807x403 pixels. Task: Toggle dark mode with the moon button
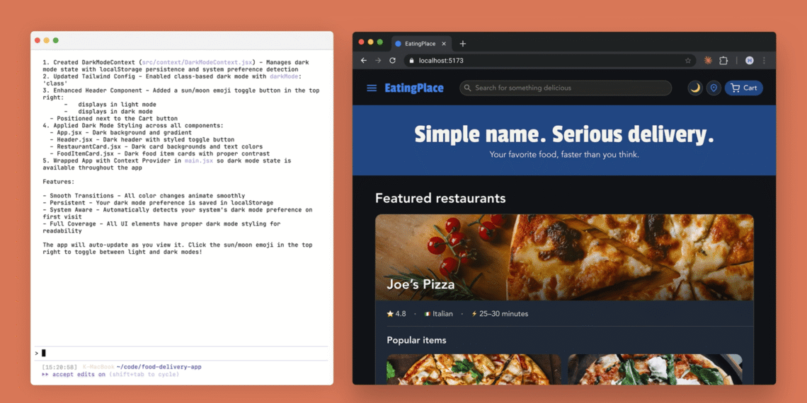coord(695,88)
